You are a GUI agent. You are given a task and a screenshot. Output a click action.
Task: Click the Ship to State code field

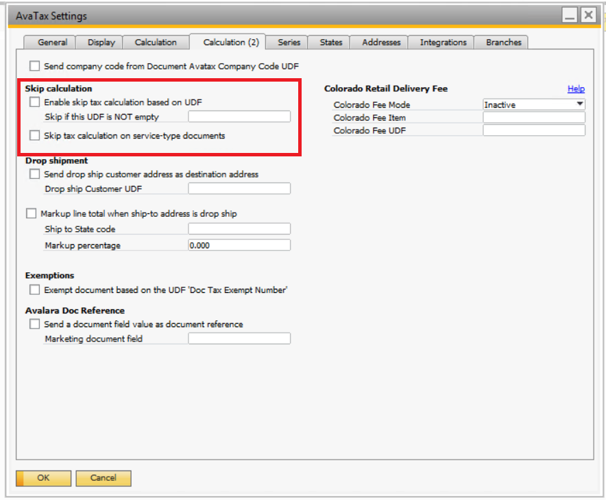click(x=239, y=228)
